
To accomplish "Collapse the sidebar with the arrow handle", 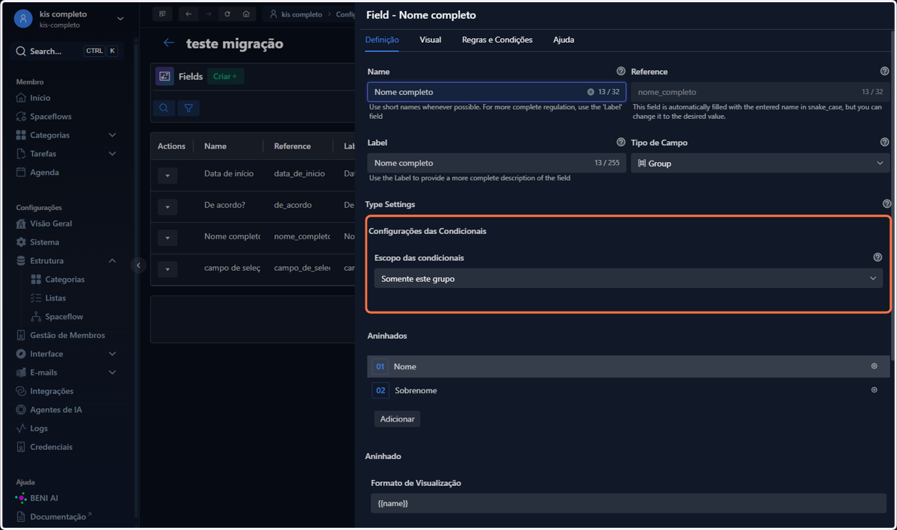I will (138, 265).
